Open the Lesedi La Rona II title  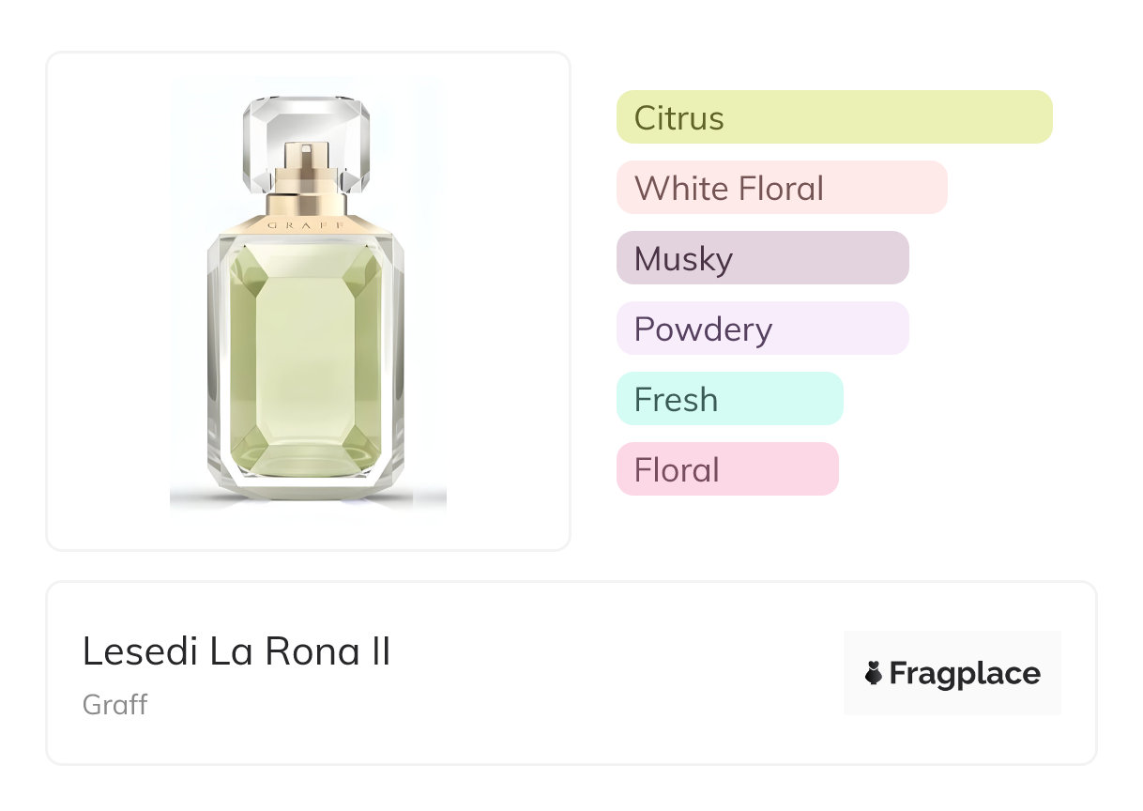pos(236,651)
